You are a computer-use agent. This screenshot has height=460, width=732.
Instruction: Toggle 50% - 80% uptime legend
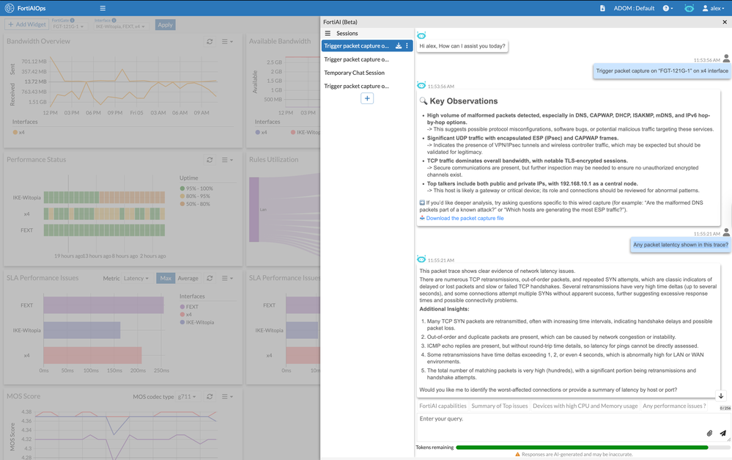(195, 204)
